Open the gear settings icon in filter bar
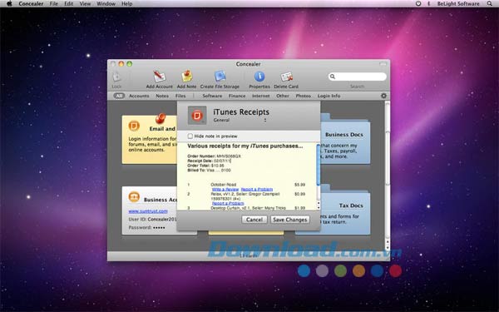This screenshot has width=499, height=312. coord(383,96)
